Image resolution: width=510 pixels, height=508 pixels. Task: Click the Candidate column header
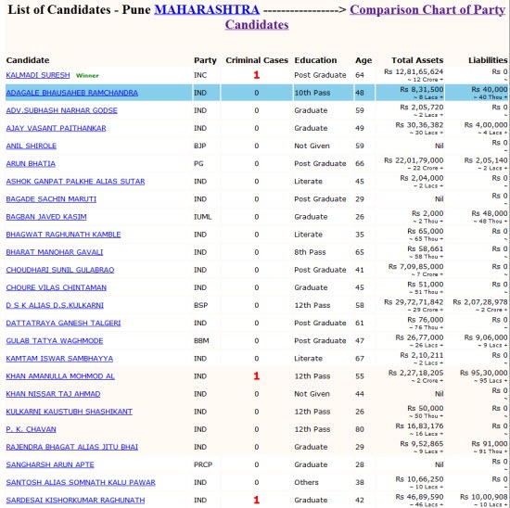point(28,60)
